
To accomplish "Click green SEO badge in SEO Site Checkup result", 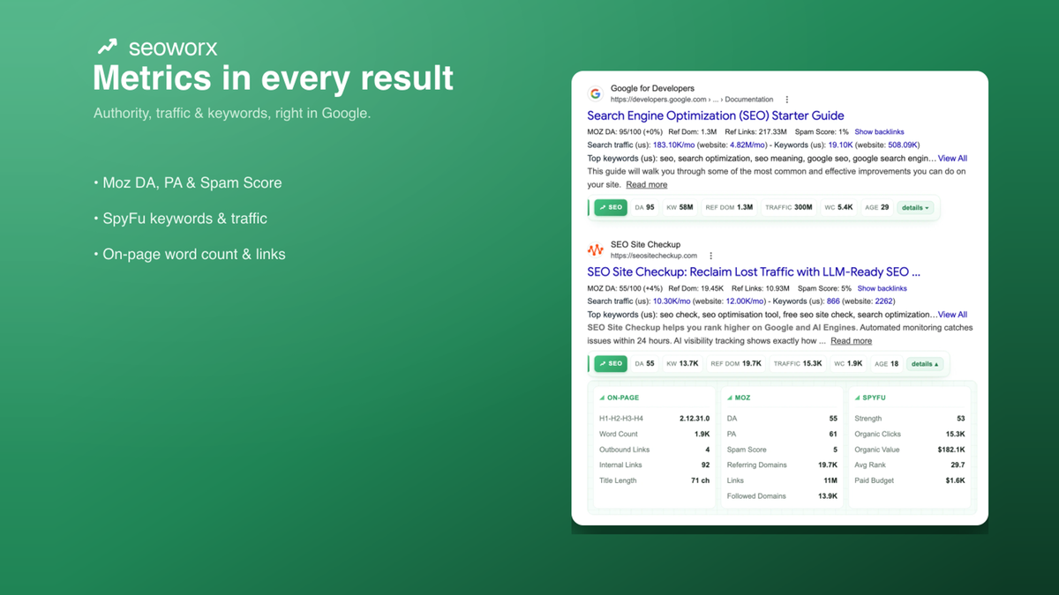I will (611, 363).
